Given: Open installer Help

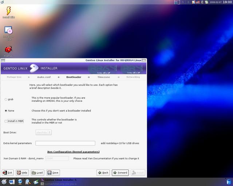Looking at the screenshot, I should coord(22,173).
